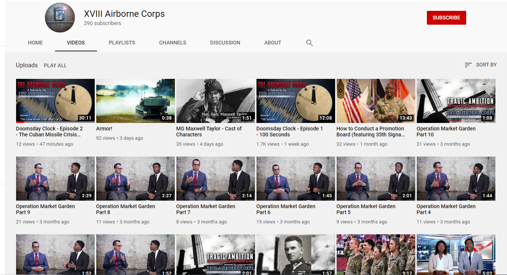Open the Promotion Board video thumbnail

[376, 101]
